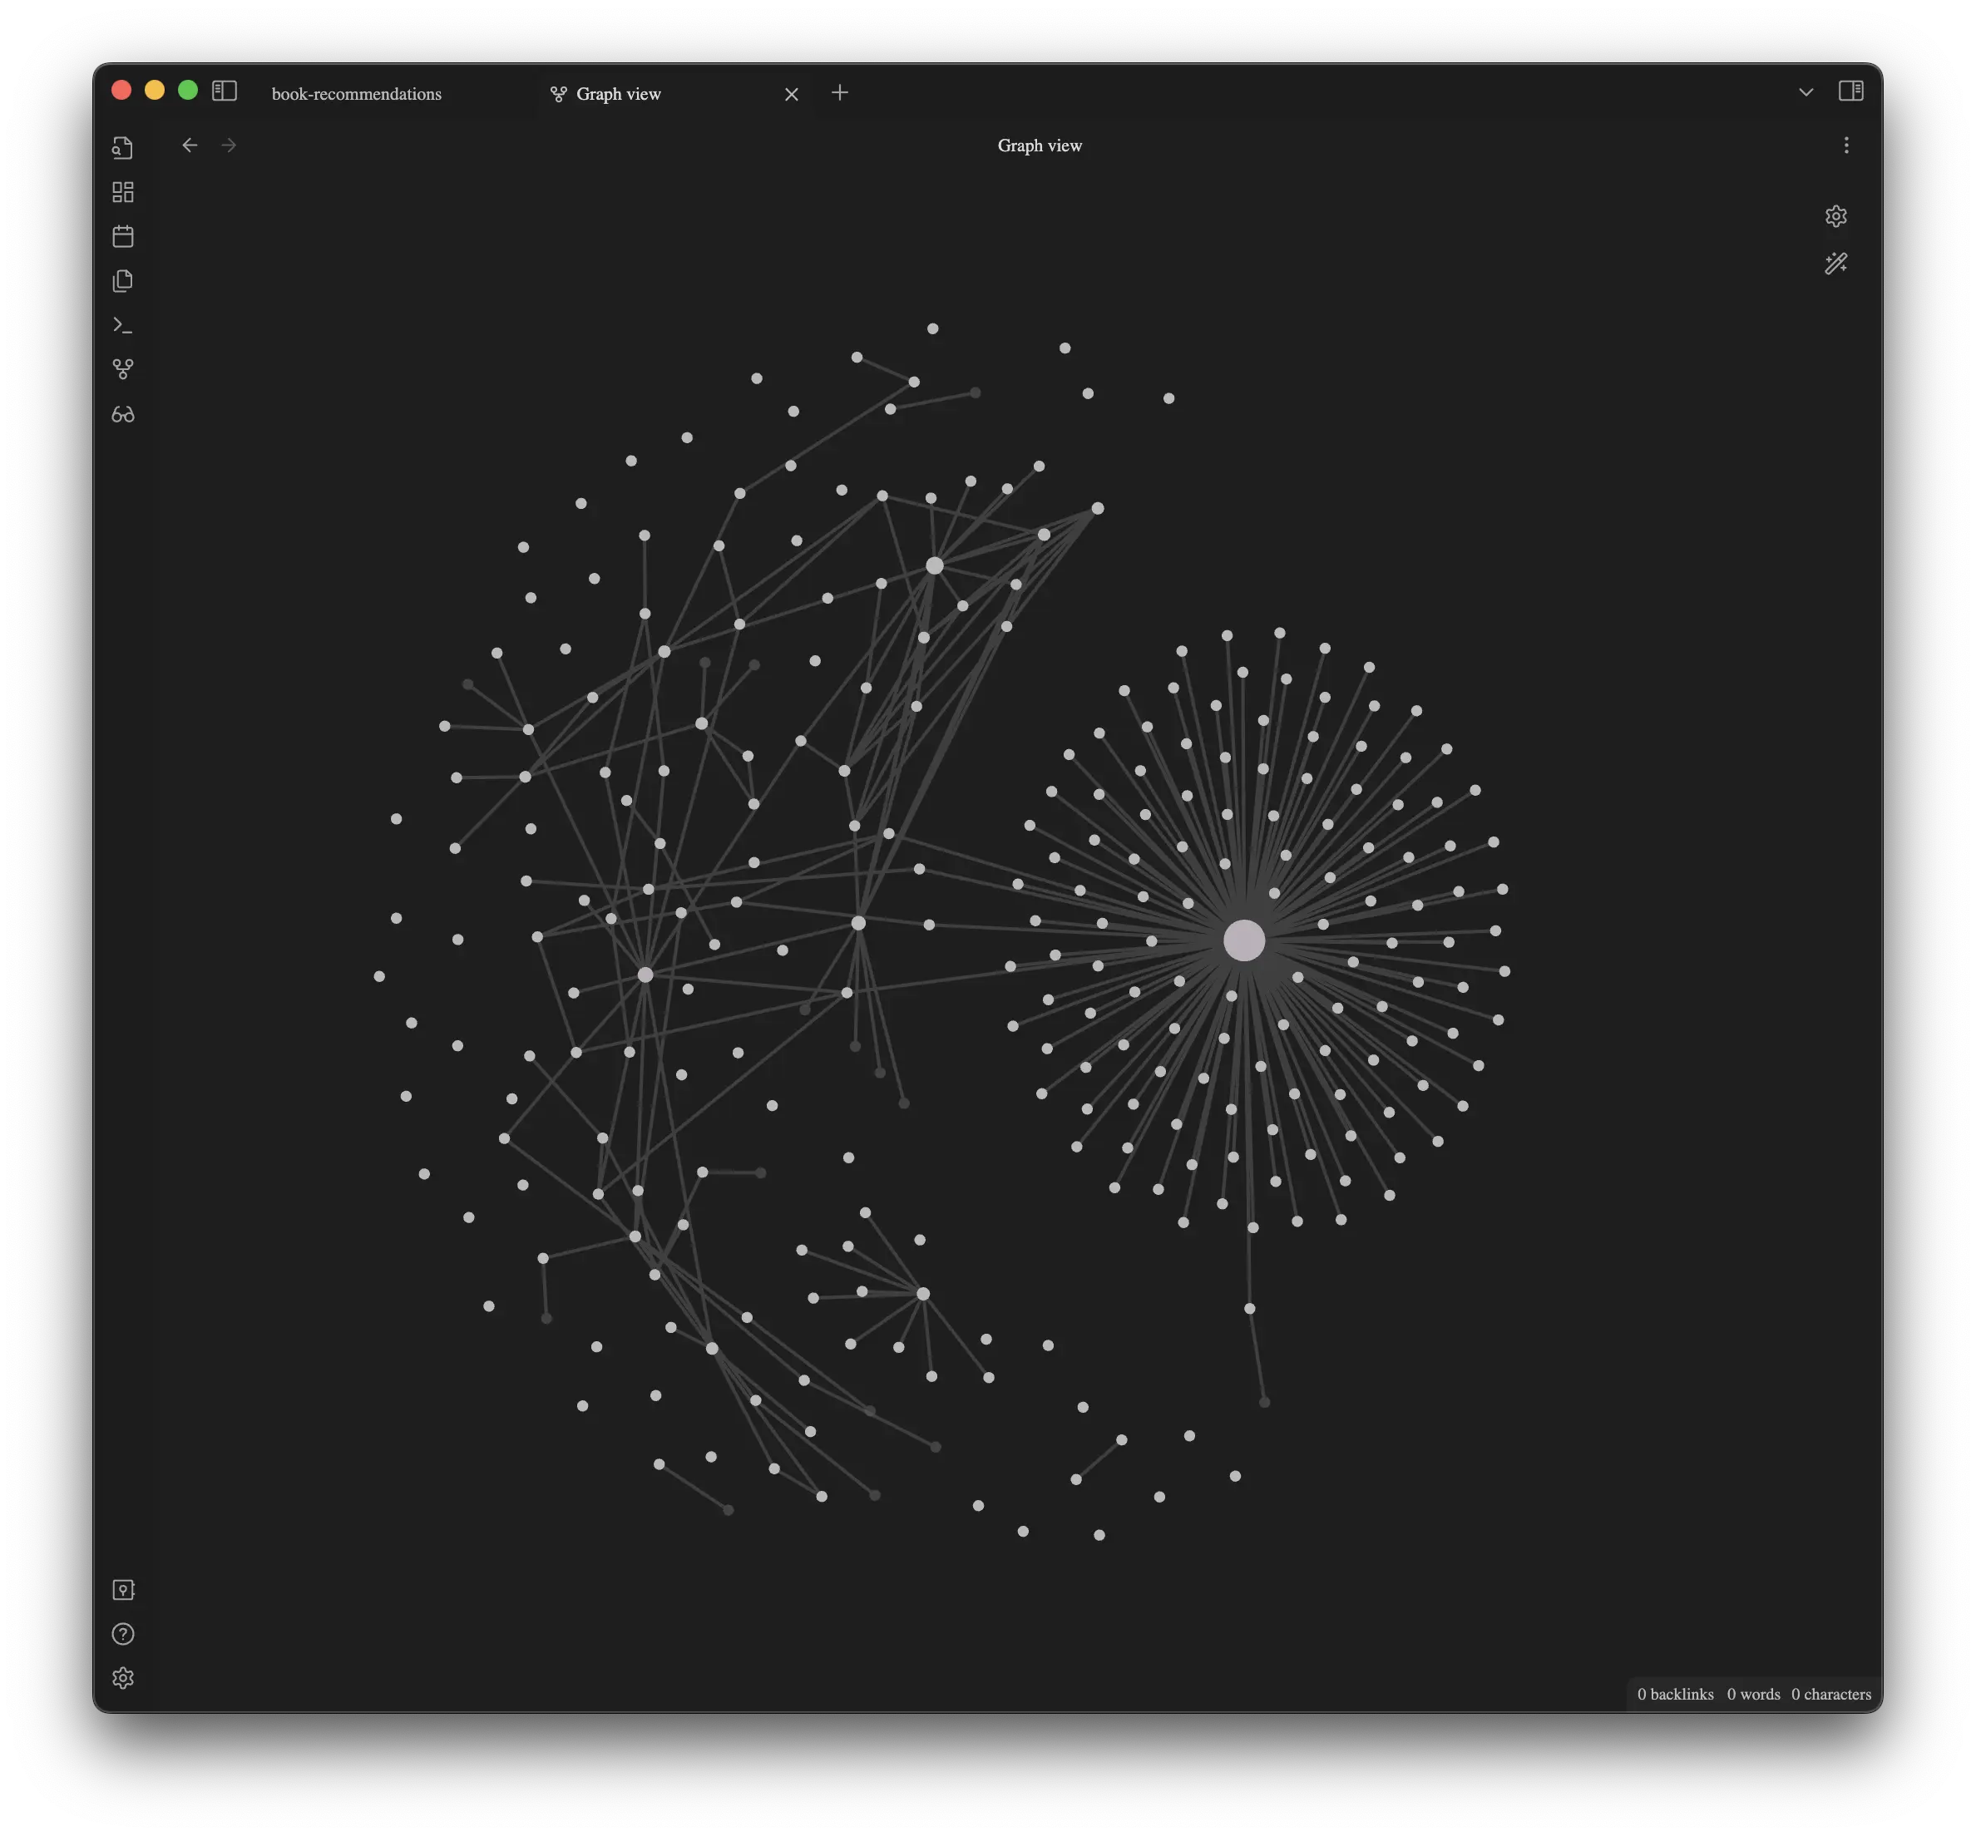Click the graph filter/wand icon

coord(1836,262)
